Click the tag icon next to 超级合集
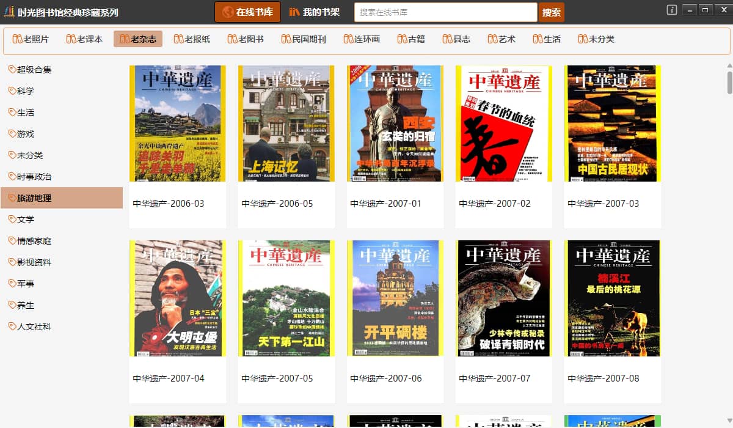 [12, 70]
